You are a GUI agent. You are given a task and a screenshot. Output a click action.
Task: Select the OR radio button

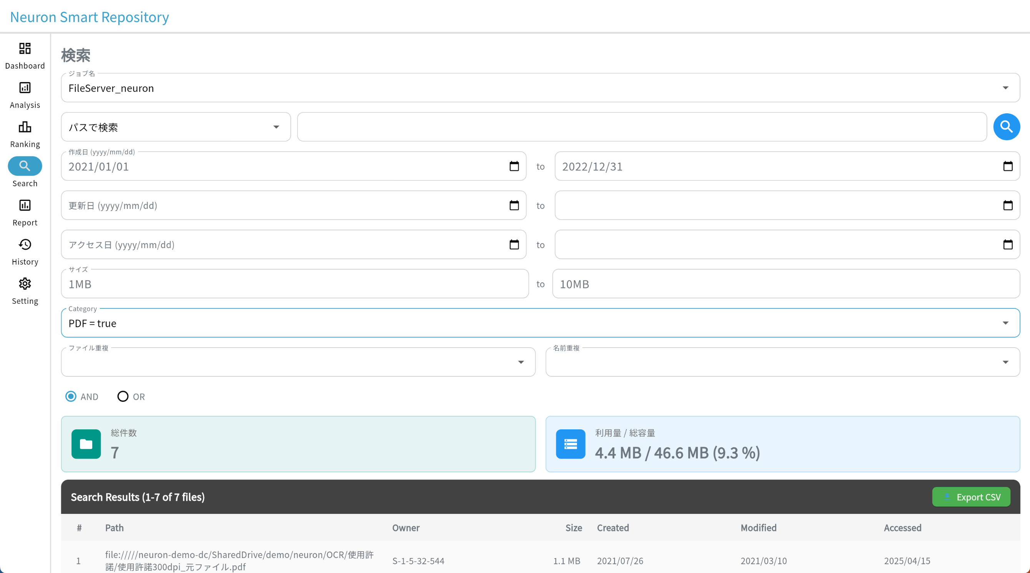123,396
